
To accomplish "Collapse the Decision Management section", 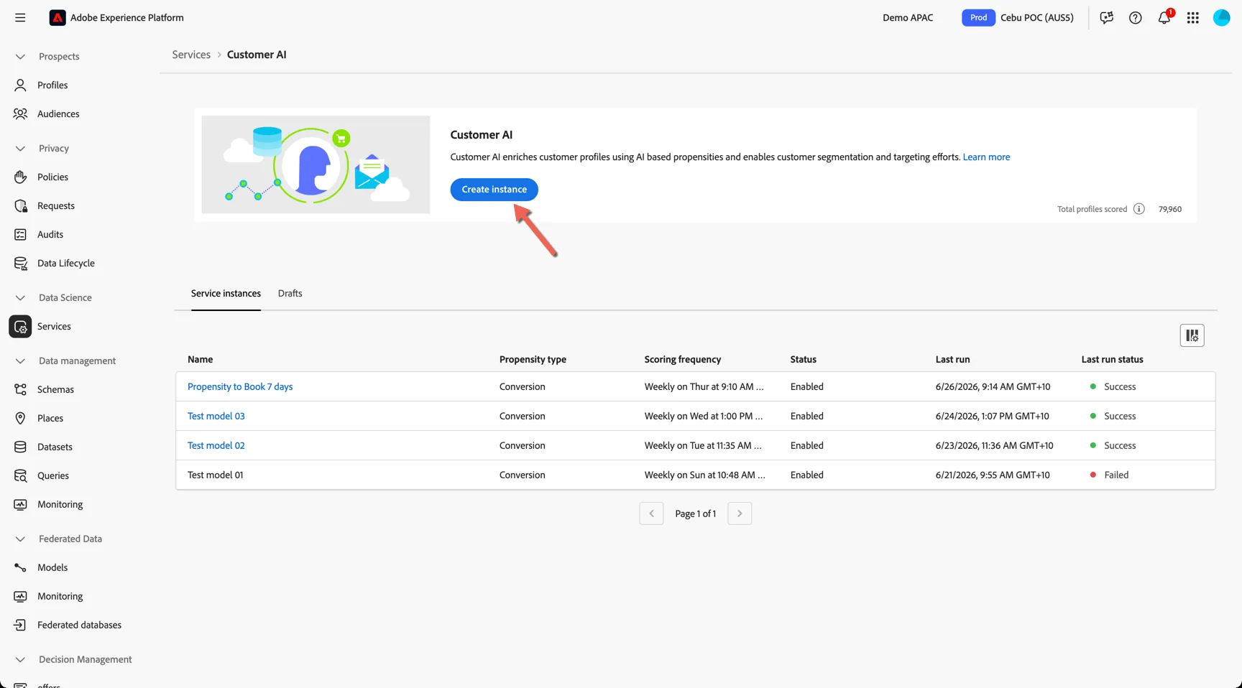I will tap(20, 660).
